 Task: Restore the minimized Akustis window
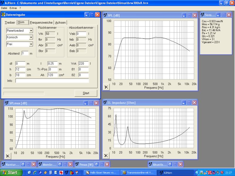click(171, 164)
